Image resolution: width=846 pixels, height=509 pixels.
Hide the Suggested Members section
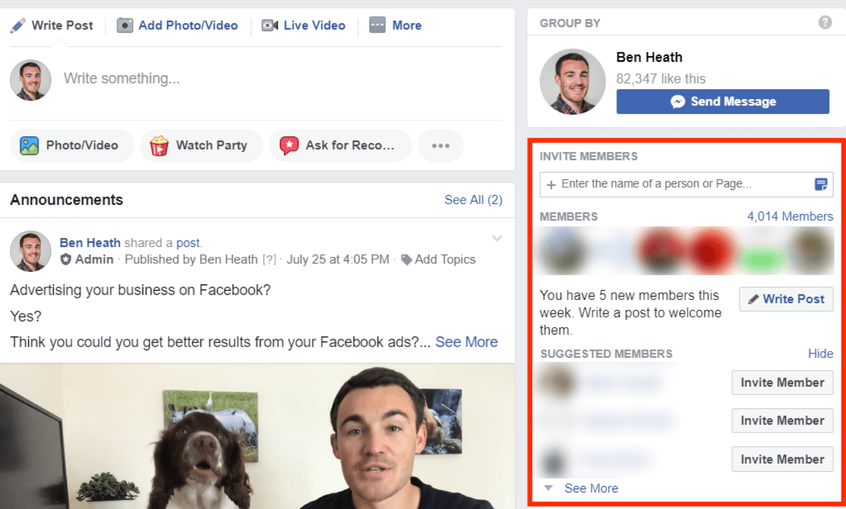tap(821, 353)
